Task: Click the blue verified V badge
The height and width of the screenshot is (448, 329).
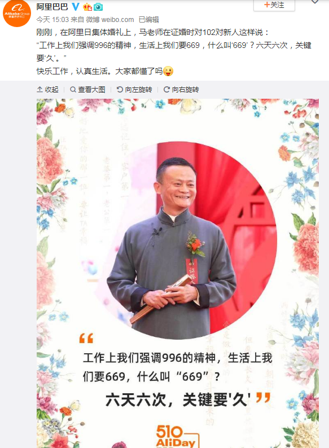Action: [x=76, y=6]
